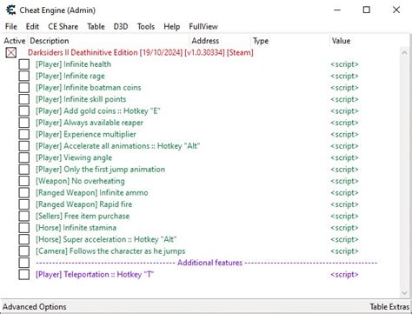This screenshot has height=314, width=412.
Task: Enable Horse Infinite stamina checkbox
Action: pyautogui.click(x=24, y=228)
